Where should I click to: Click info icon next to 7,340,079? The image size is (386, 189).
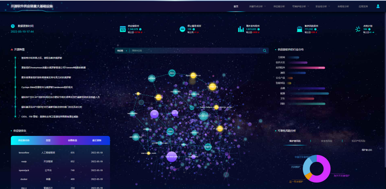[x=141, y=29]
